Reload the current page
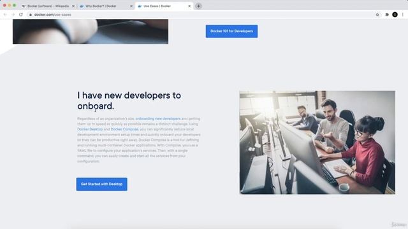 (x=21, y=15)
